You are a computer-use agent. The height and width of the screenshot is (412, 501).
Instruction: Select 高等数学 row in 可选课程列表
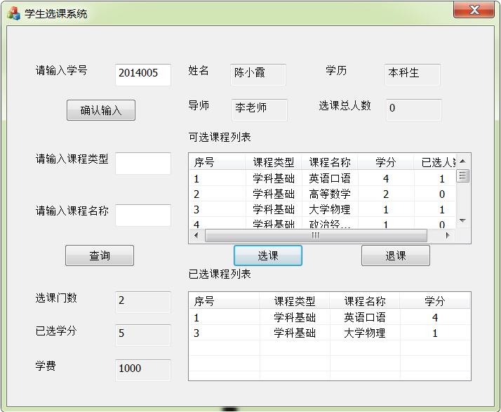pyautogui.click(x=322, y=194)
